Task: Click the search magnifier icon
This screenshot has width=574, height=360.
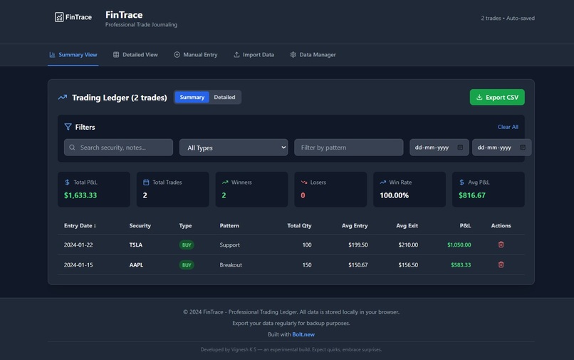Action: (x=72, y=148)
